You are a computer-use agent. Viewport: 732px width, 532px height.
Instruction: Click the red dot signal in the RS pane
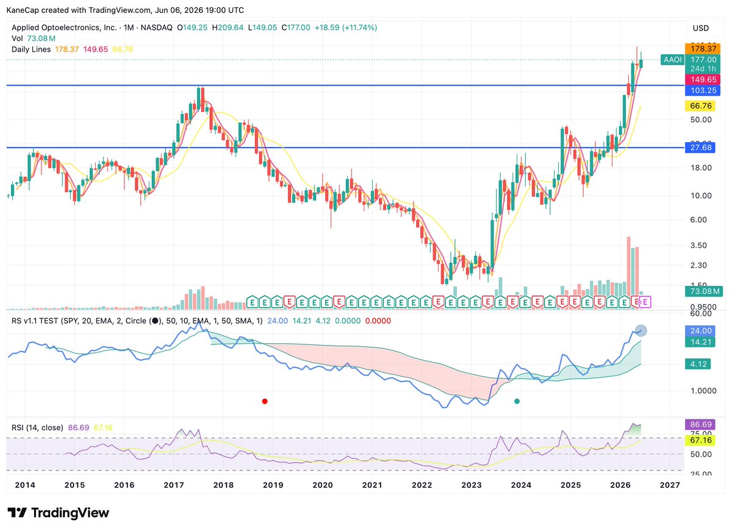point(264,401)
